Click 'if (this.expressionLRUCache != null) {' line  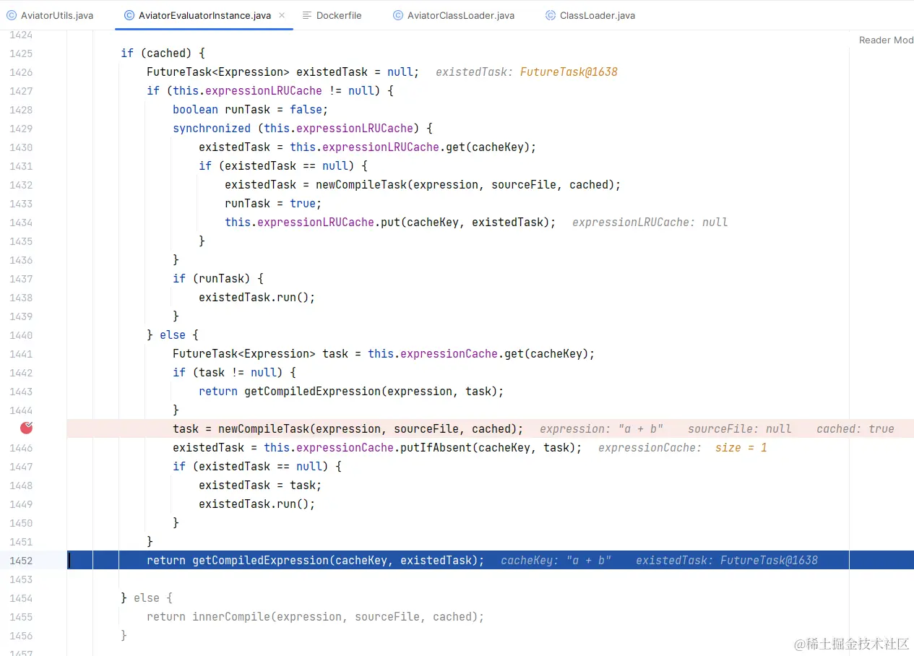pyautogui.click(x=270, y=91)
